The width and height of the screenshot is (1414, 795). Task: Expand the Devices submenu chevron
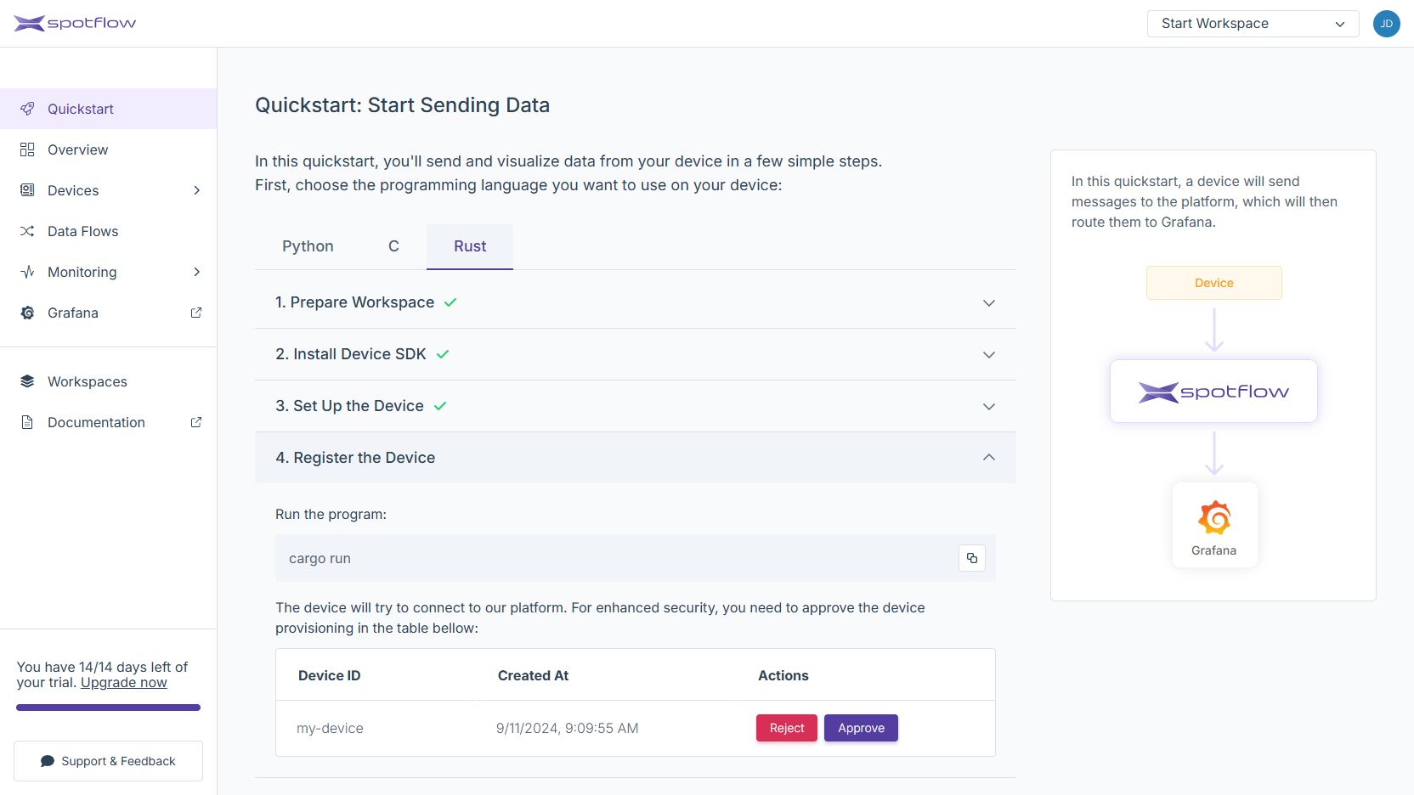tap(196, 190)
